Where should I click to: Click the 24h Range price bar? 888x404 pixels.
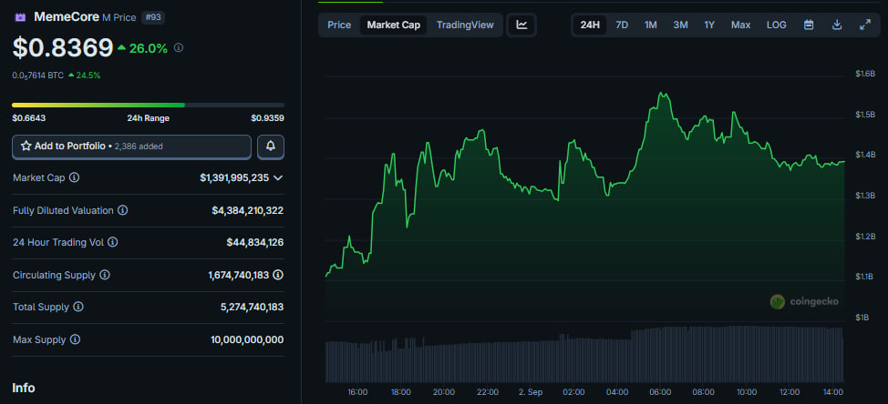148,106
